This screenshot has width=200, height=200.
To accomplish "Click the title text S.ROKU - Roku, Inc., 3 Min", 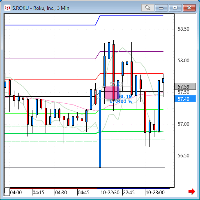I will tap(41, 8).
